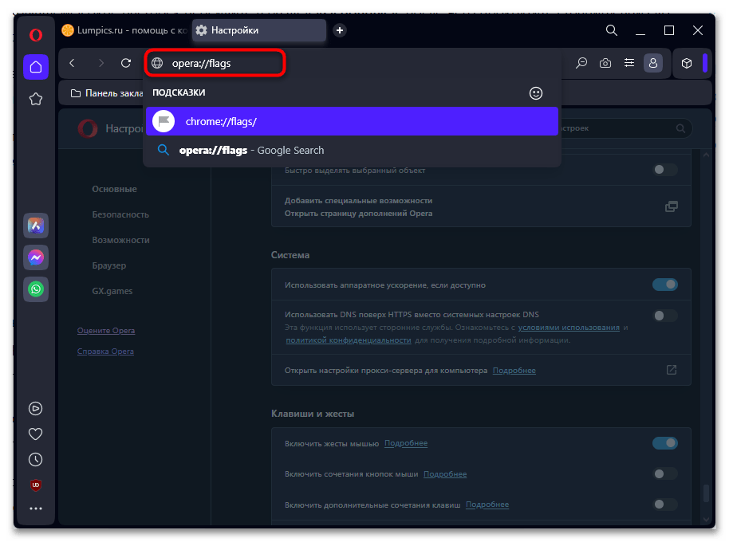Disable hardware acceleration switch
The height and width of the screenshot is (542, 729).
tap(665, 285)
